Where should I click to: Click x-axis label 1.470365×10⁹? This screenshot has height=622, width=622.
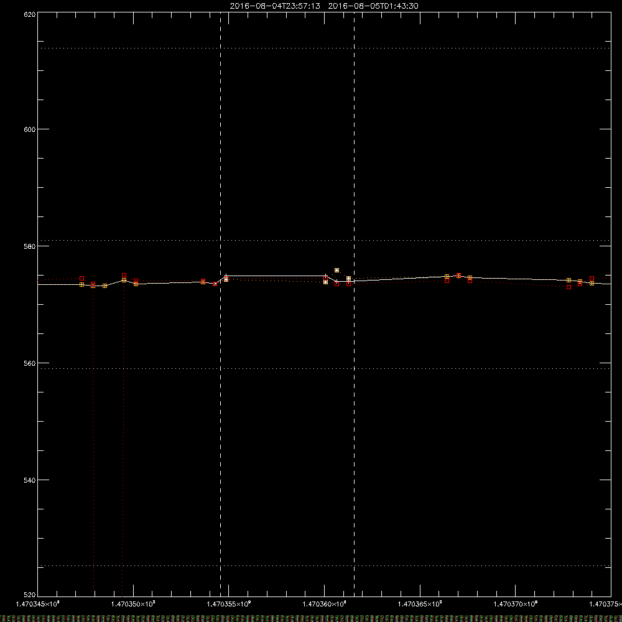click(420, 604)
